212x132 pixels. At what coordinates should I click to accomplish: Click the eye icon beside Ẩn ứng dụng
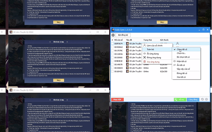point(145,53)
